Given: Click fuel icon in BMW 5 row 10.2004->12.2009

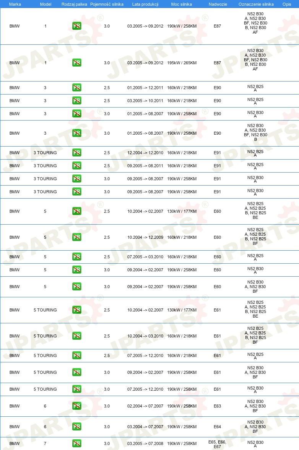Looking at the screenshot, I should point(76,237).
